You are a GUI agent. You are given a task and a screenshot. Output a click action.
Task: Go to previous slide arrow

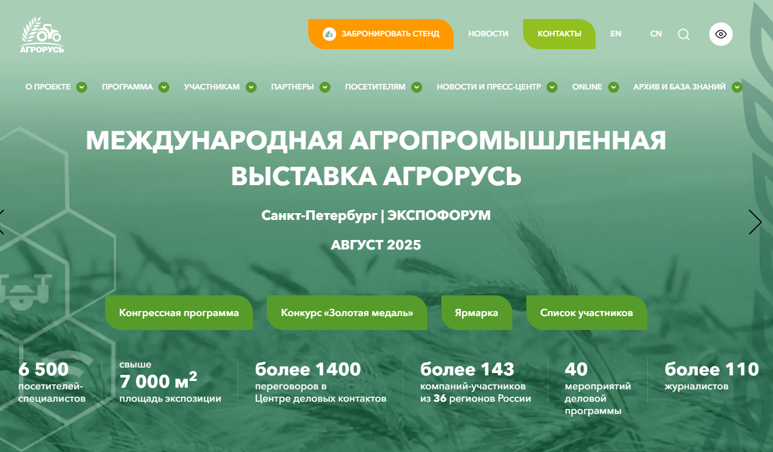pos(2,222)
